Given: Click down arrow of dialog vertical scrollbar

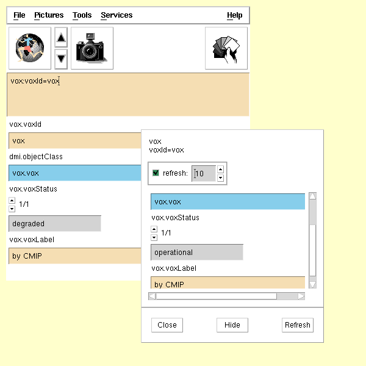Looking at the screenshot, I should coord(313,285).
